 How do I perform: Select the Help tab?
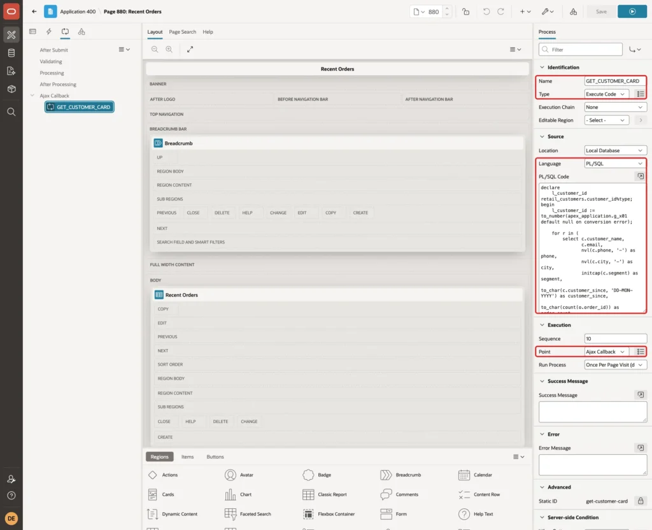pyautogui.click(x=208, y=32)
